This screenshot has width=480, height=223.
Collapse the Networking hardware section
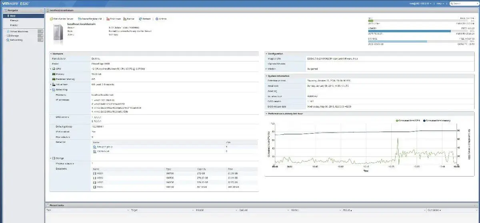point(51,90)
